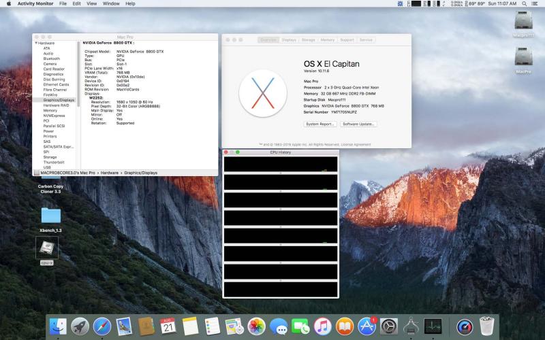The width and height of the screenshot is (545, 340).
Task: Click the System Report button
Action: pyautogui.click(x=320, y=124)
